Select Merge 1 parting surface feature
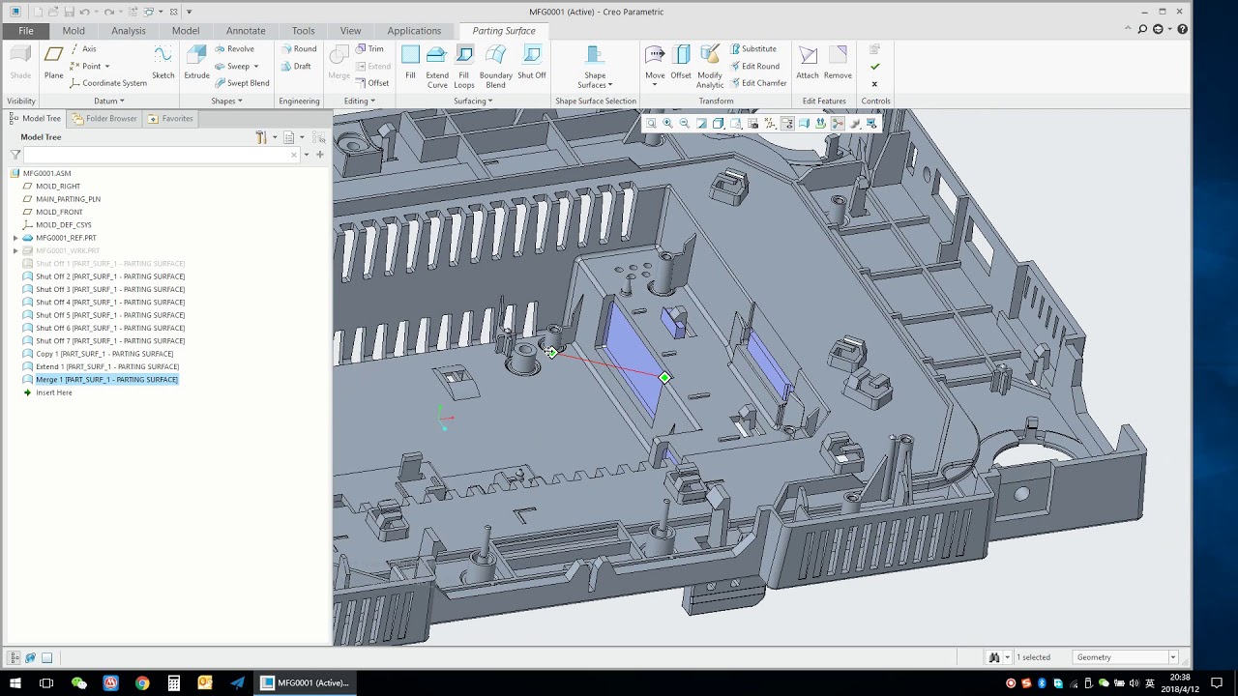The width and height of the screenshot is (1238, 696). tap(101, 380)
